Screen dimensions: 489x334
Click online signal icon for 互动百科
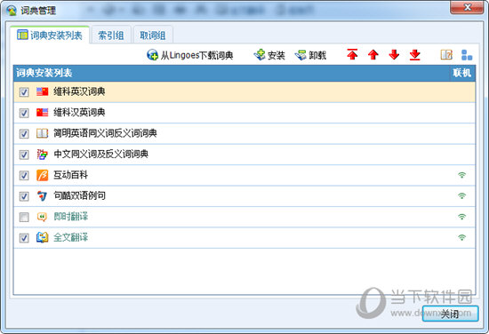(x=461, y=175)
